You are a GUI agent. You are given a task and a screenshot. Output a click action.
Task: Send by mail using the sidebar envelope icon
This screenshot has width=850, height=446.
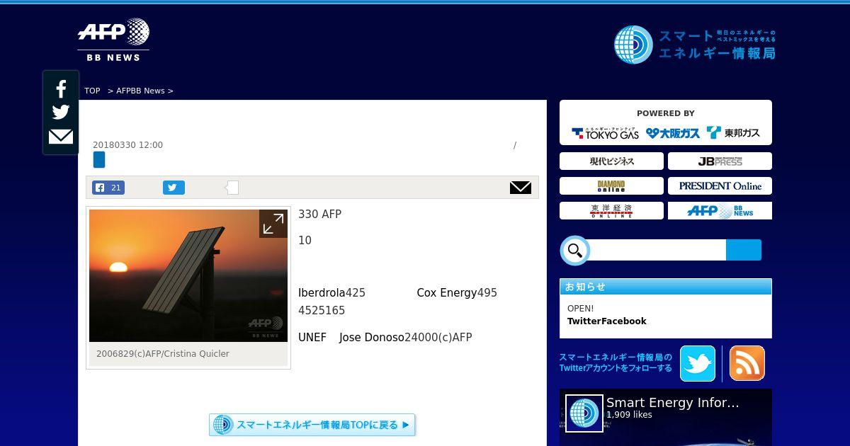61,136
